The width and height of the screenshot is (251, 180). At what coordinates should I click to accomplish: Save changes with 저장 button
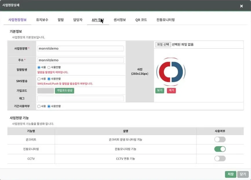(x=230, y=174)
